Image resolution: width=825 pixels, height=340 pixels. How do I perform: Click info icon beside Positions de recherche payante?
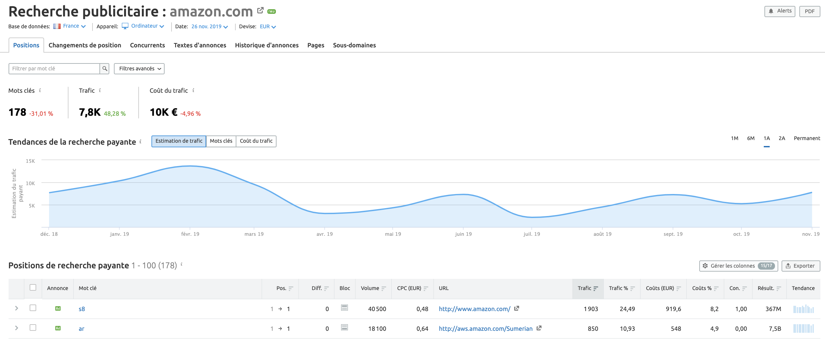point(181,264)
